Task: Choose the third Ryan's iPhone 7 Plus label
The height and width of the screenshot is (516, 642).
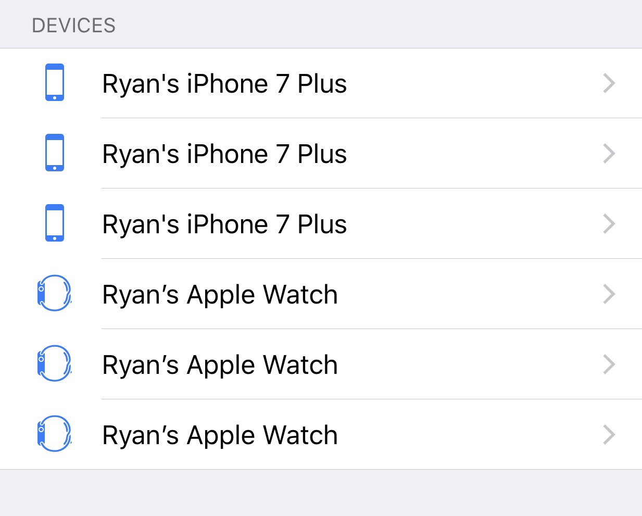Action: tap(224, 224)
